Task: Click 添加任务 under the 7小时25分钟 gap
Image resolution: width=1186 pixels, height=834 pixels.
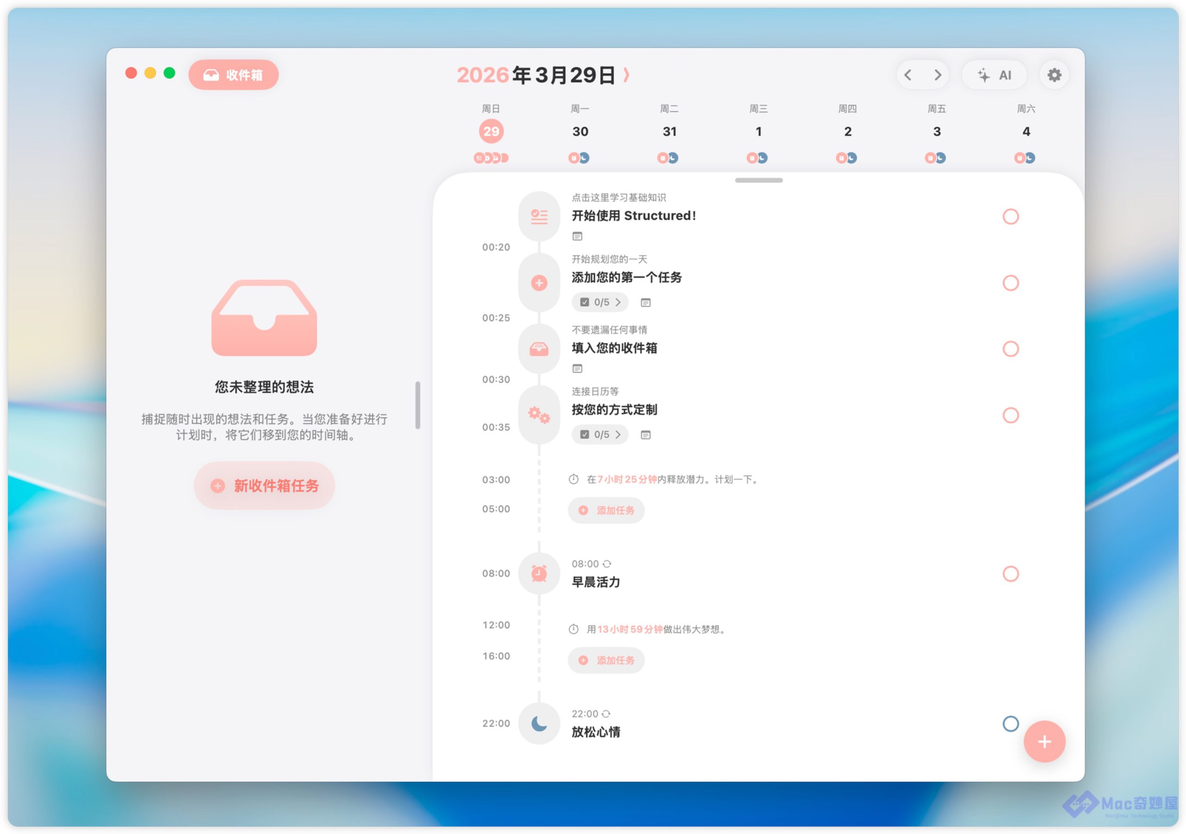Action: tap(606, 510)
